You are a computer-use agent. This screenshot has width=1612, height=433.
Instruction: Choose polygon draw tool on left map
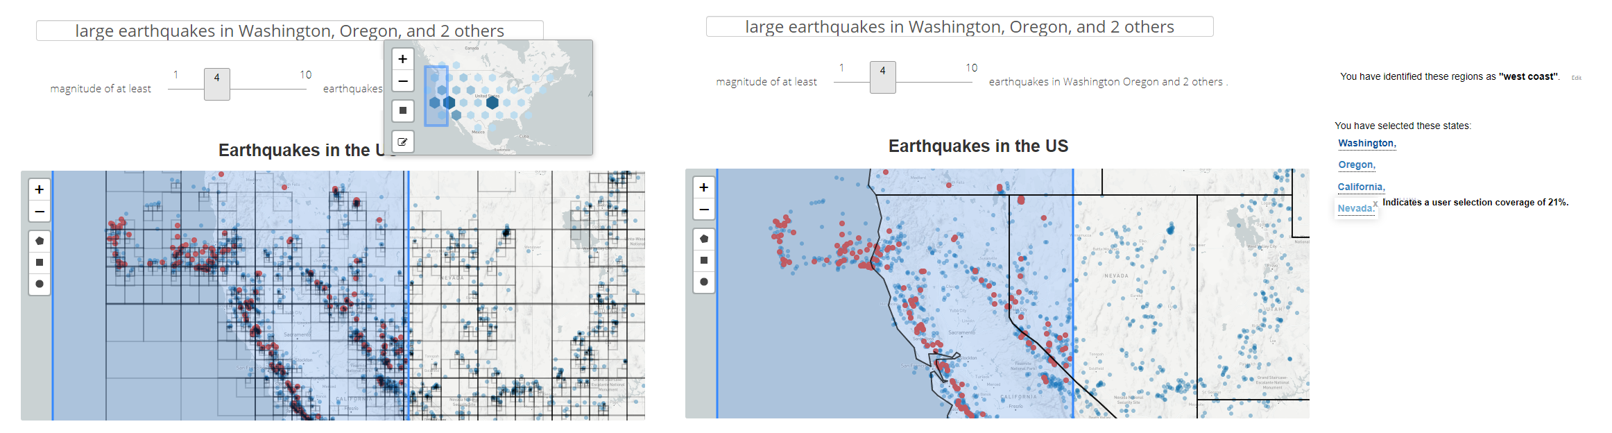pyautogui.click(x=40, y=241)
